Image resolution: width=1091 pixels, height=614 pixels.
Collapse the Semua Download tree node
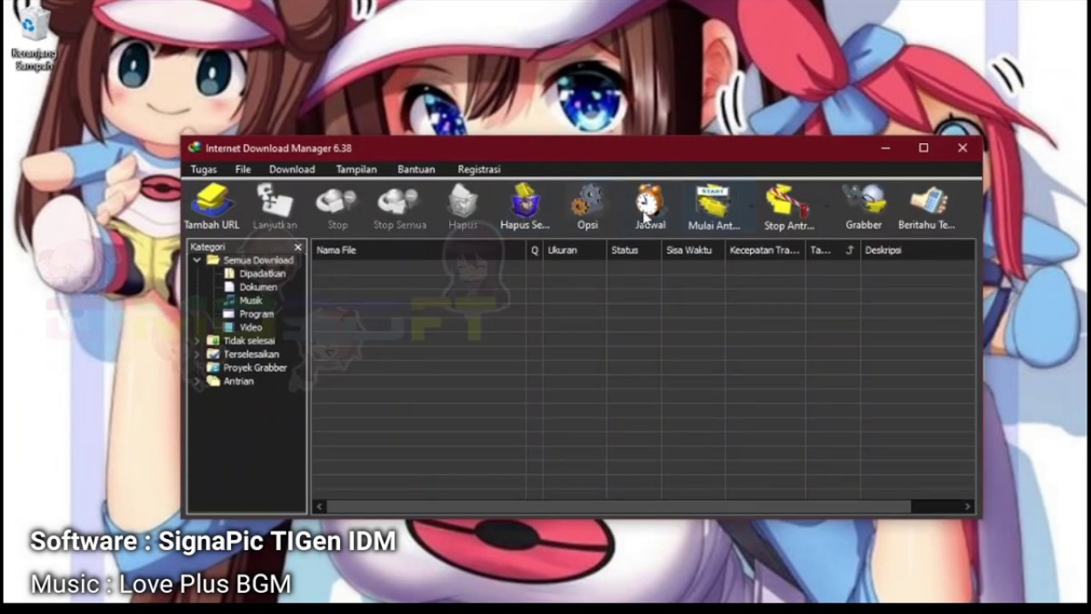[x=198, y=260]
